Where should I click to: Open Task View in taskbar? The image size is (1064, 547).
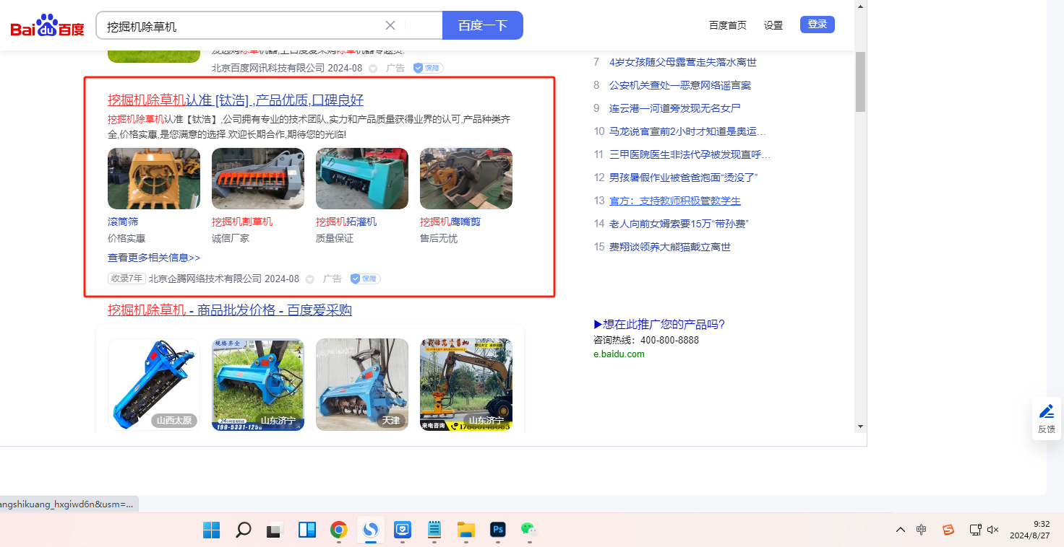(275, 530)
